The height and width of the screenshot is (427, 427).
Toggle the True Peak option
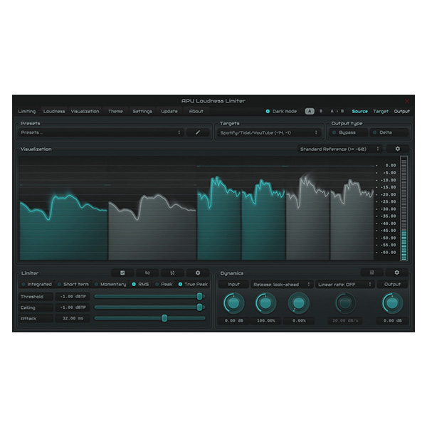tap(193, 284)
